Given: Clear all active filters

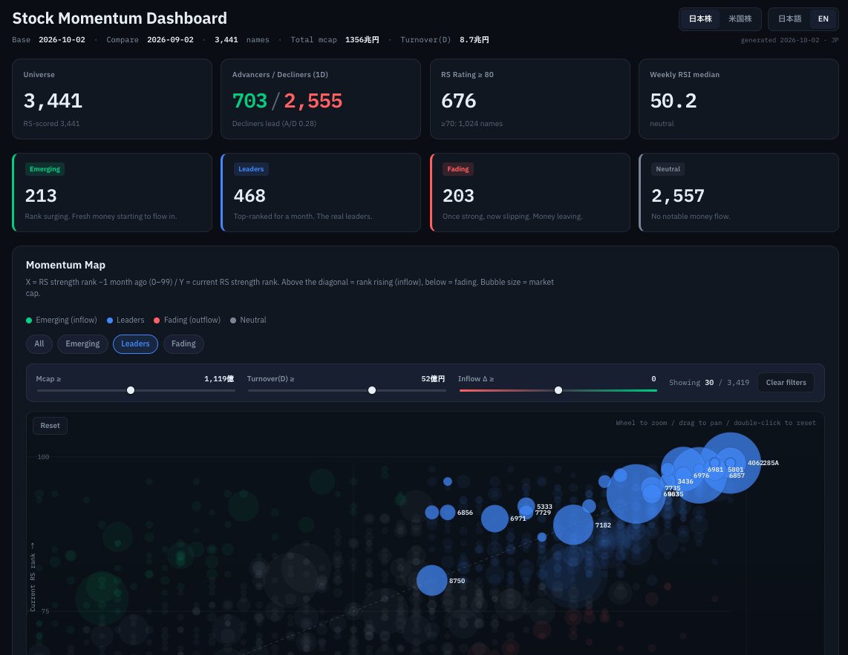Looking at the screenshot, I should point(786,383).
